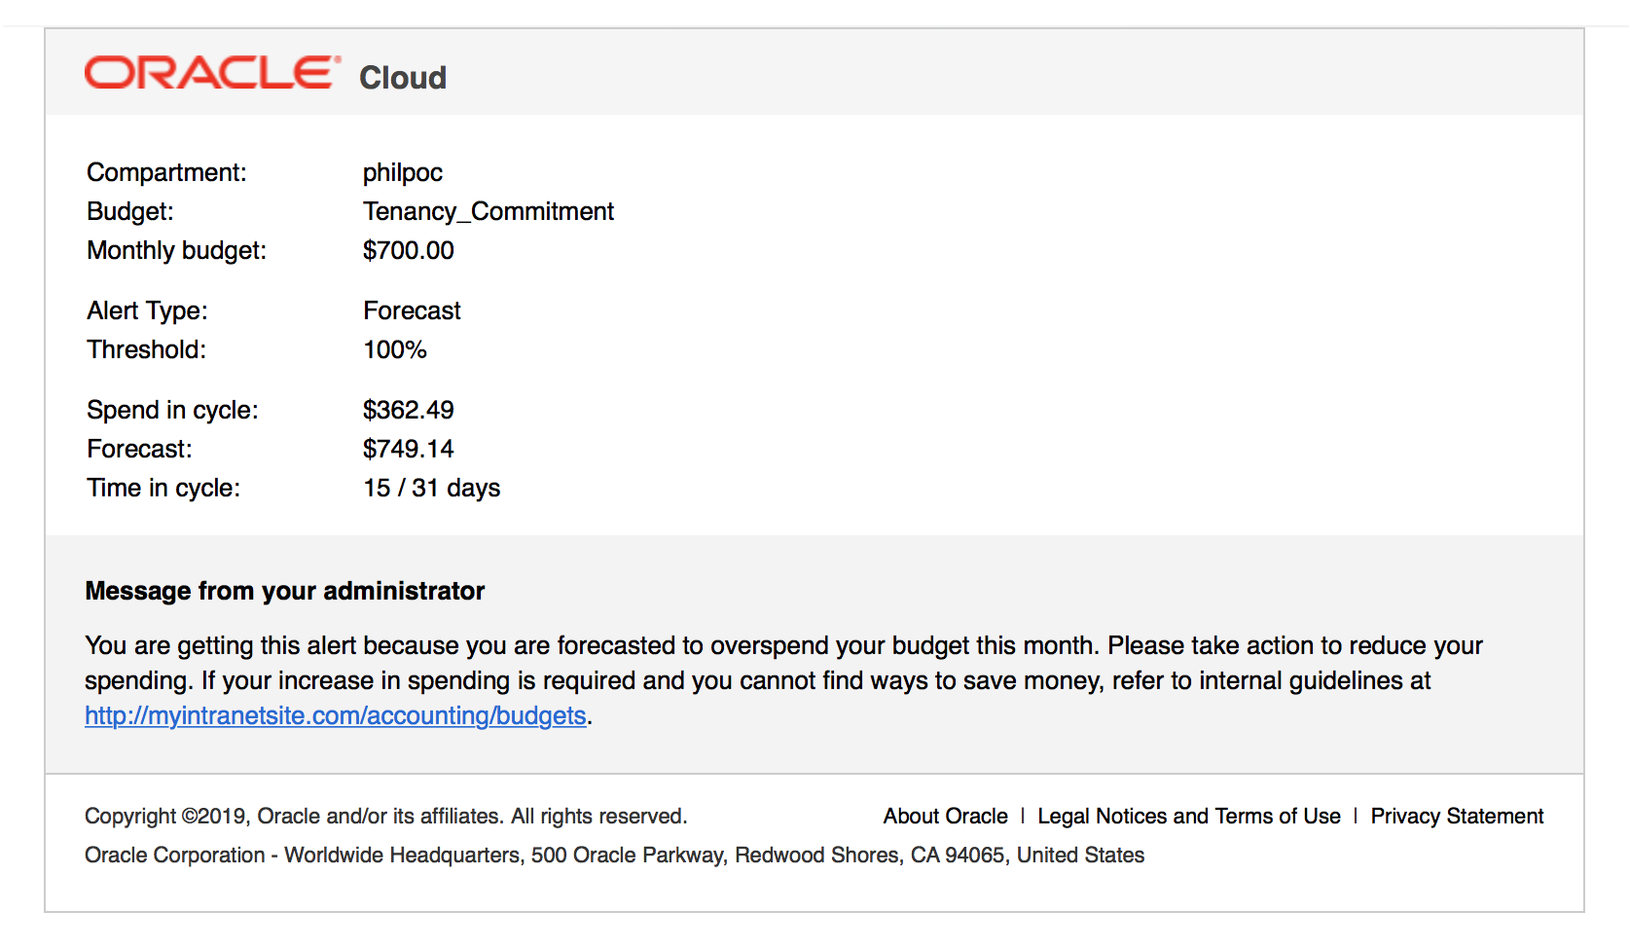Click the Time in cycle value 15 / 31 days
The height and width of the screenshot is (948, 1629).
point(431,488)
